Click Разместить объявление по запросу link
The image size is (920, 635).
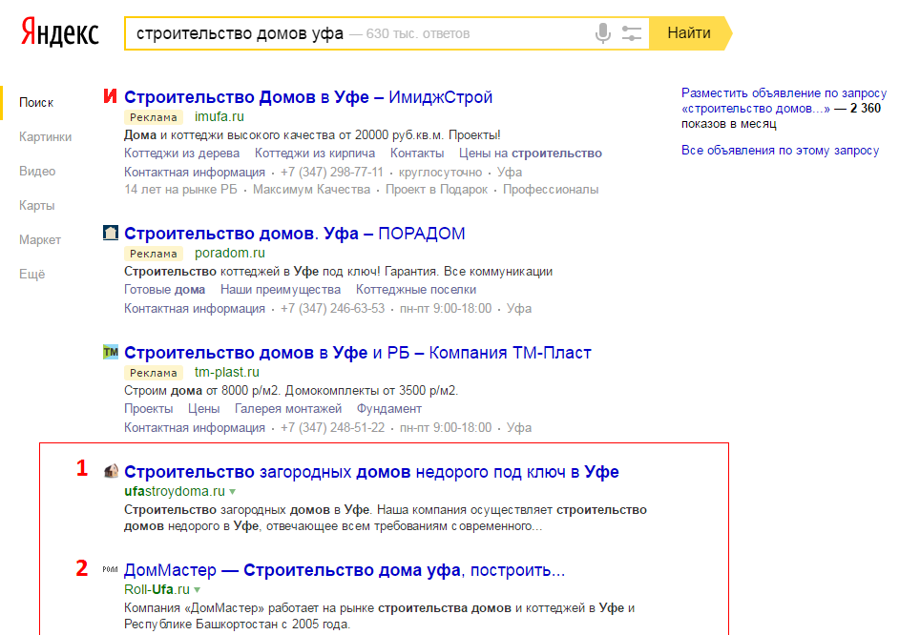(x=784, y=101)
